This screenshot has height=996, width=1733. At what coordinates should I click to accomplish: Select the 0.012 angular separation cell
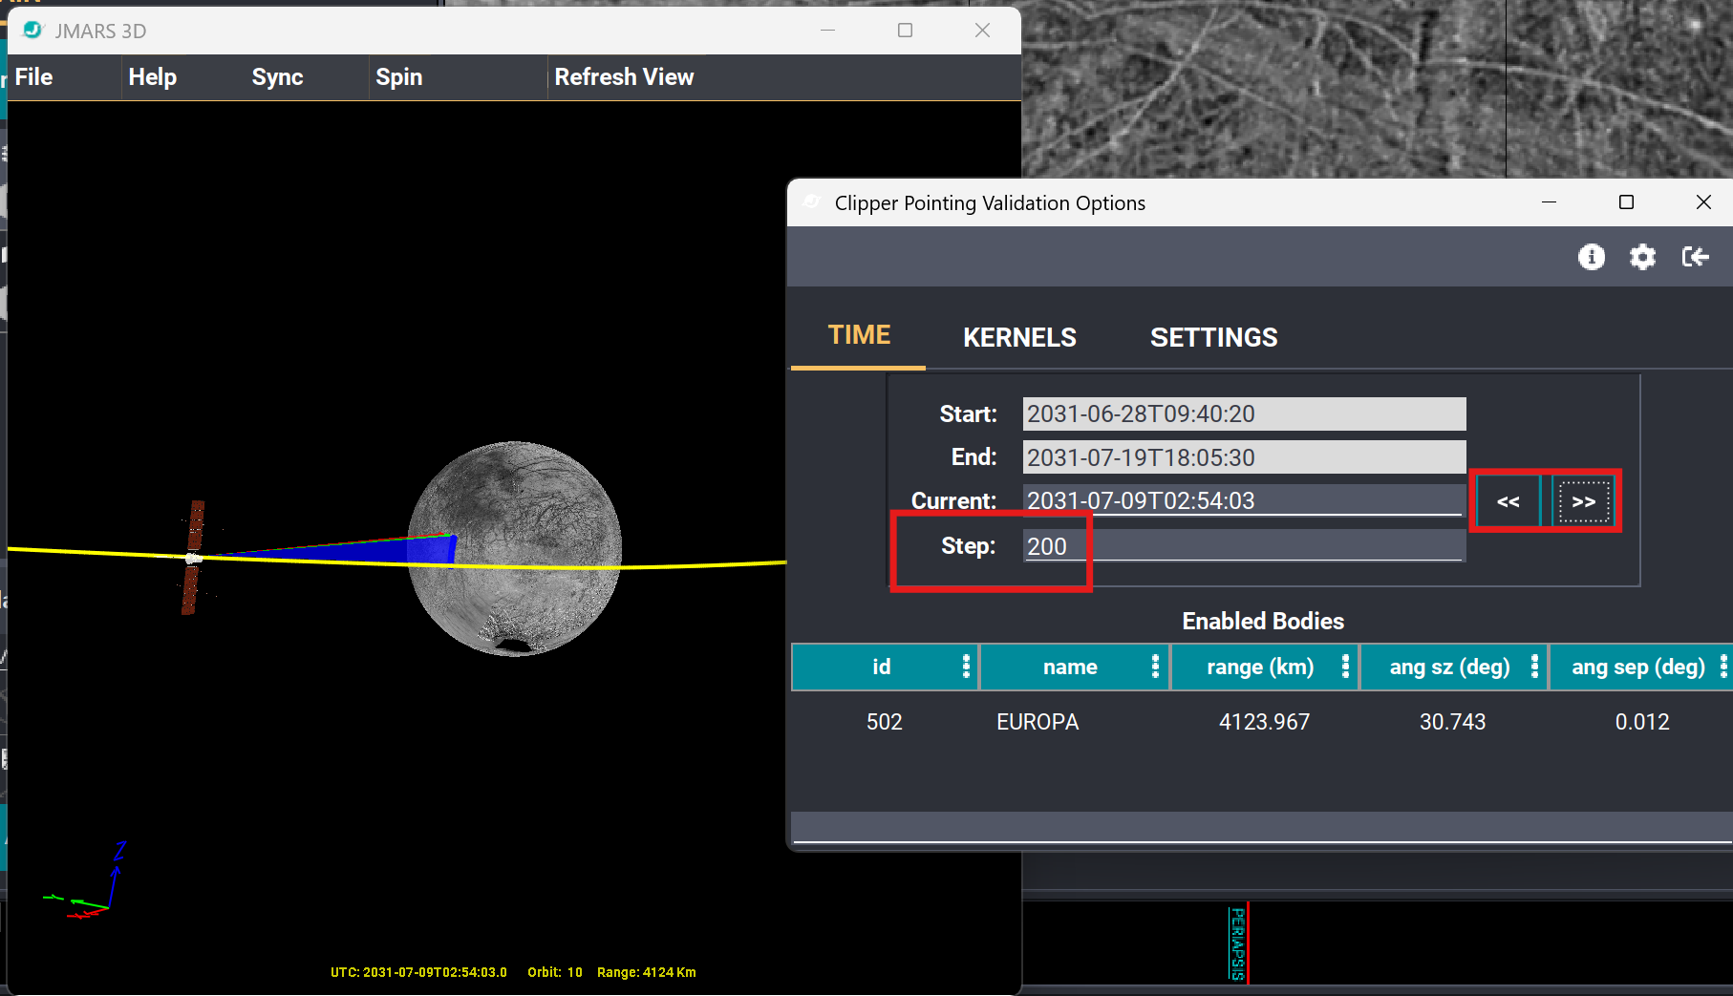tap(1642, 722)
